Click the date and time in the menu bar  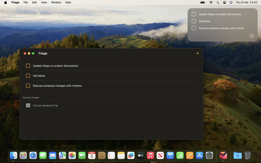click(246, 2)
